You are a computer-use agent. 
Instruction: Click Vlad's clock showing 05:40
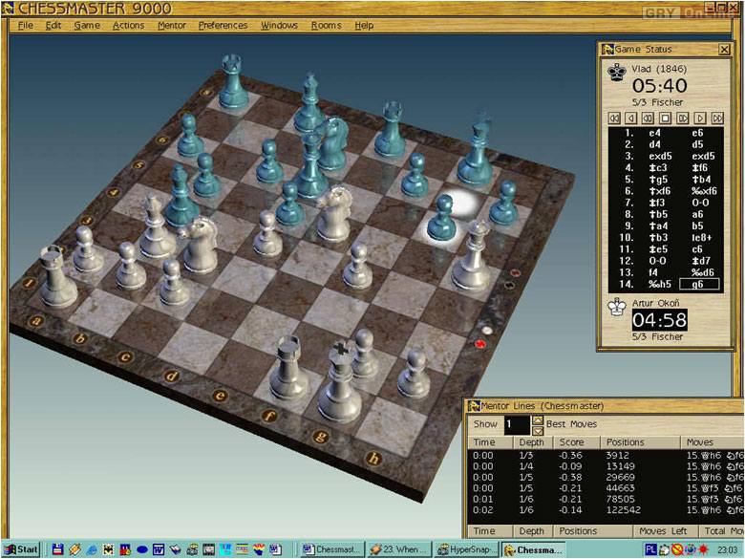click(x=659, y=86)
